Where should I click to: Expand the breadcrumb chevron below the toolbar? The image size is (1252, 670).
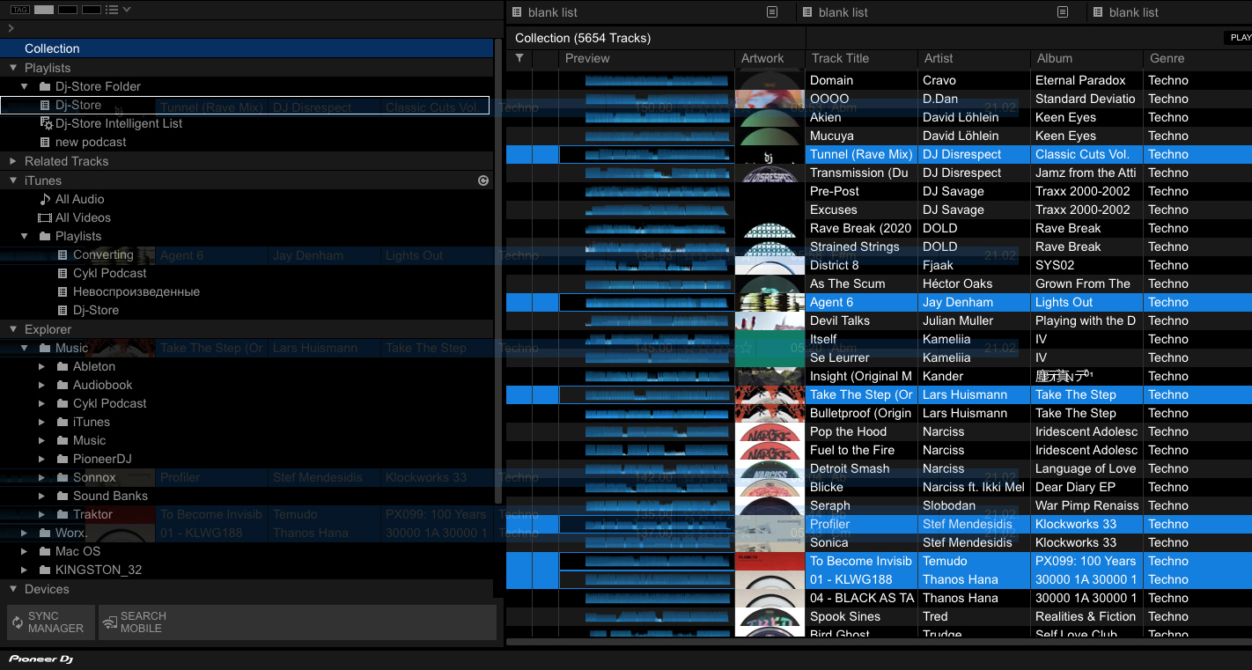(x=11, y=29)
